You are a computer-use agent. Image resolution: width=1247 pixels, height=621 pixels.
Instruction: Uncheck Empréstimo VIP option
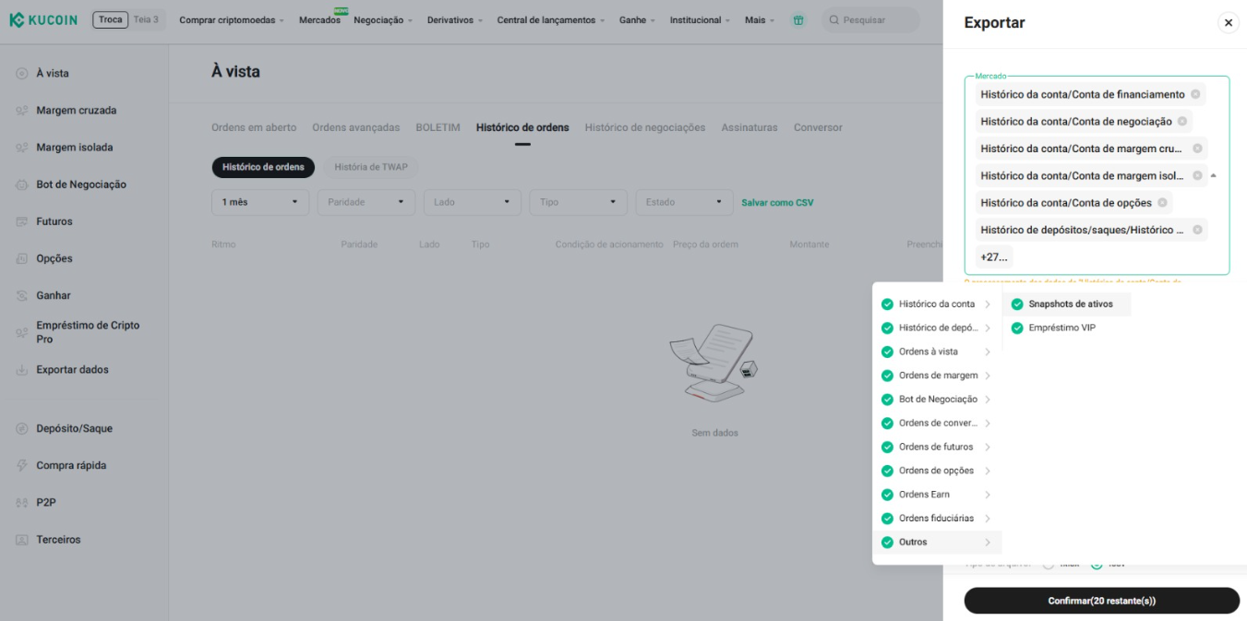point(1017,328)
